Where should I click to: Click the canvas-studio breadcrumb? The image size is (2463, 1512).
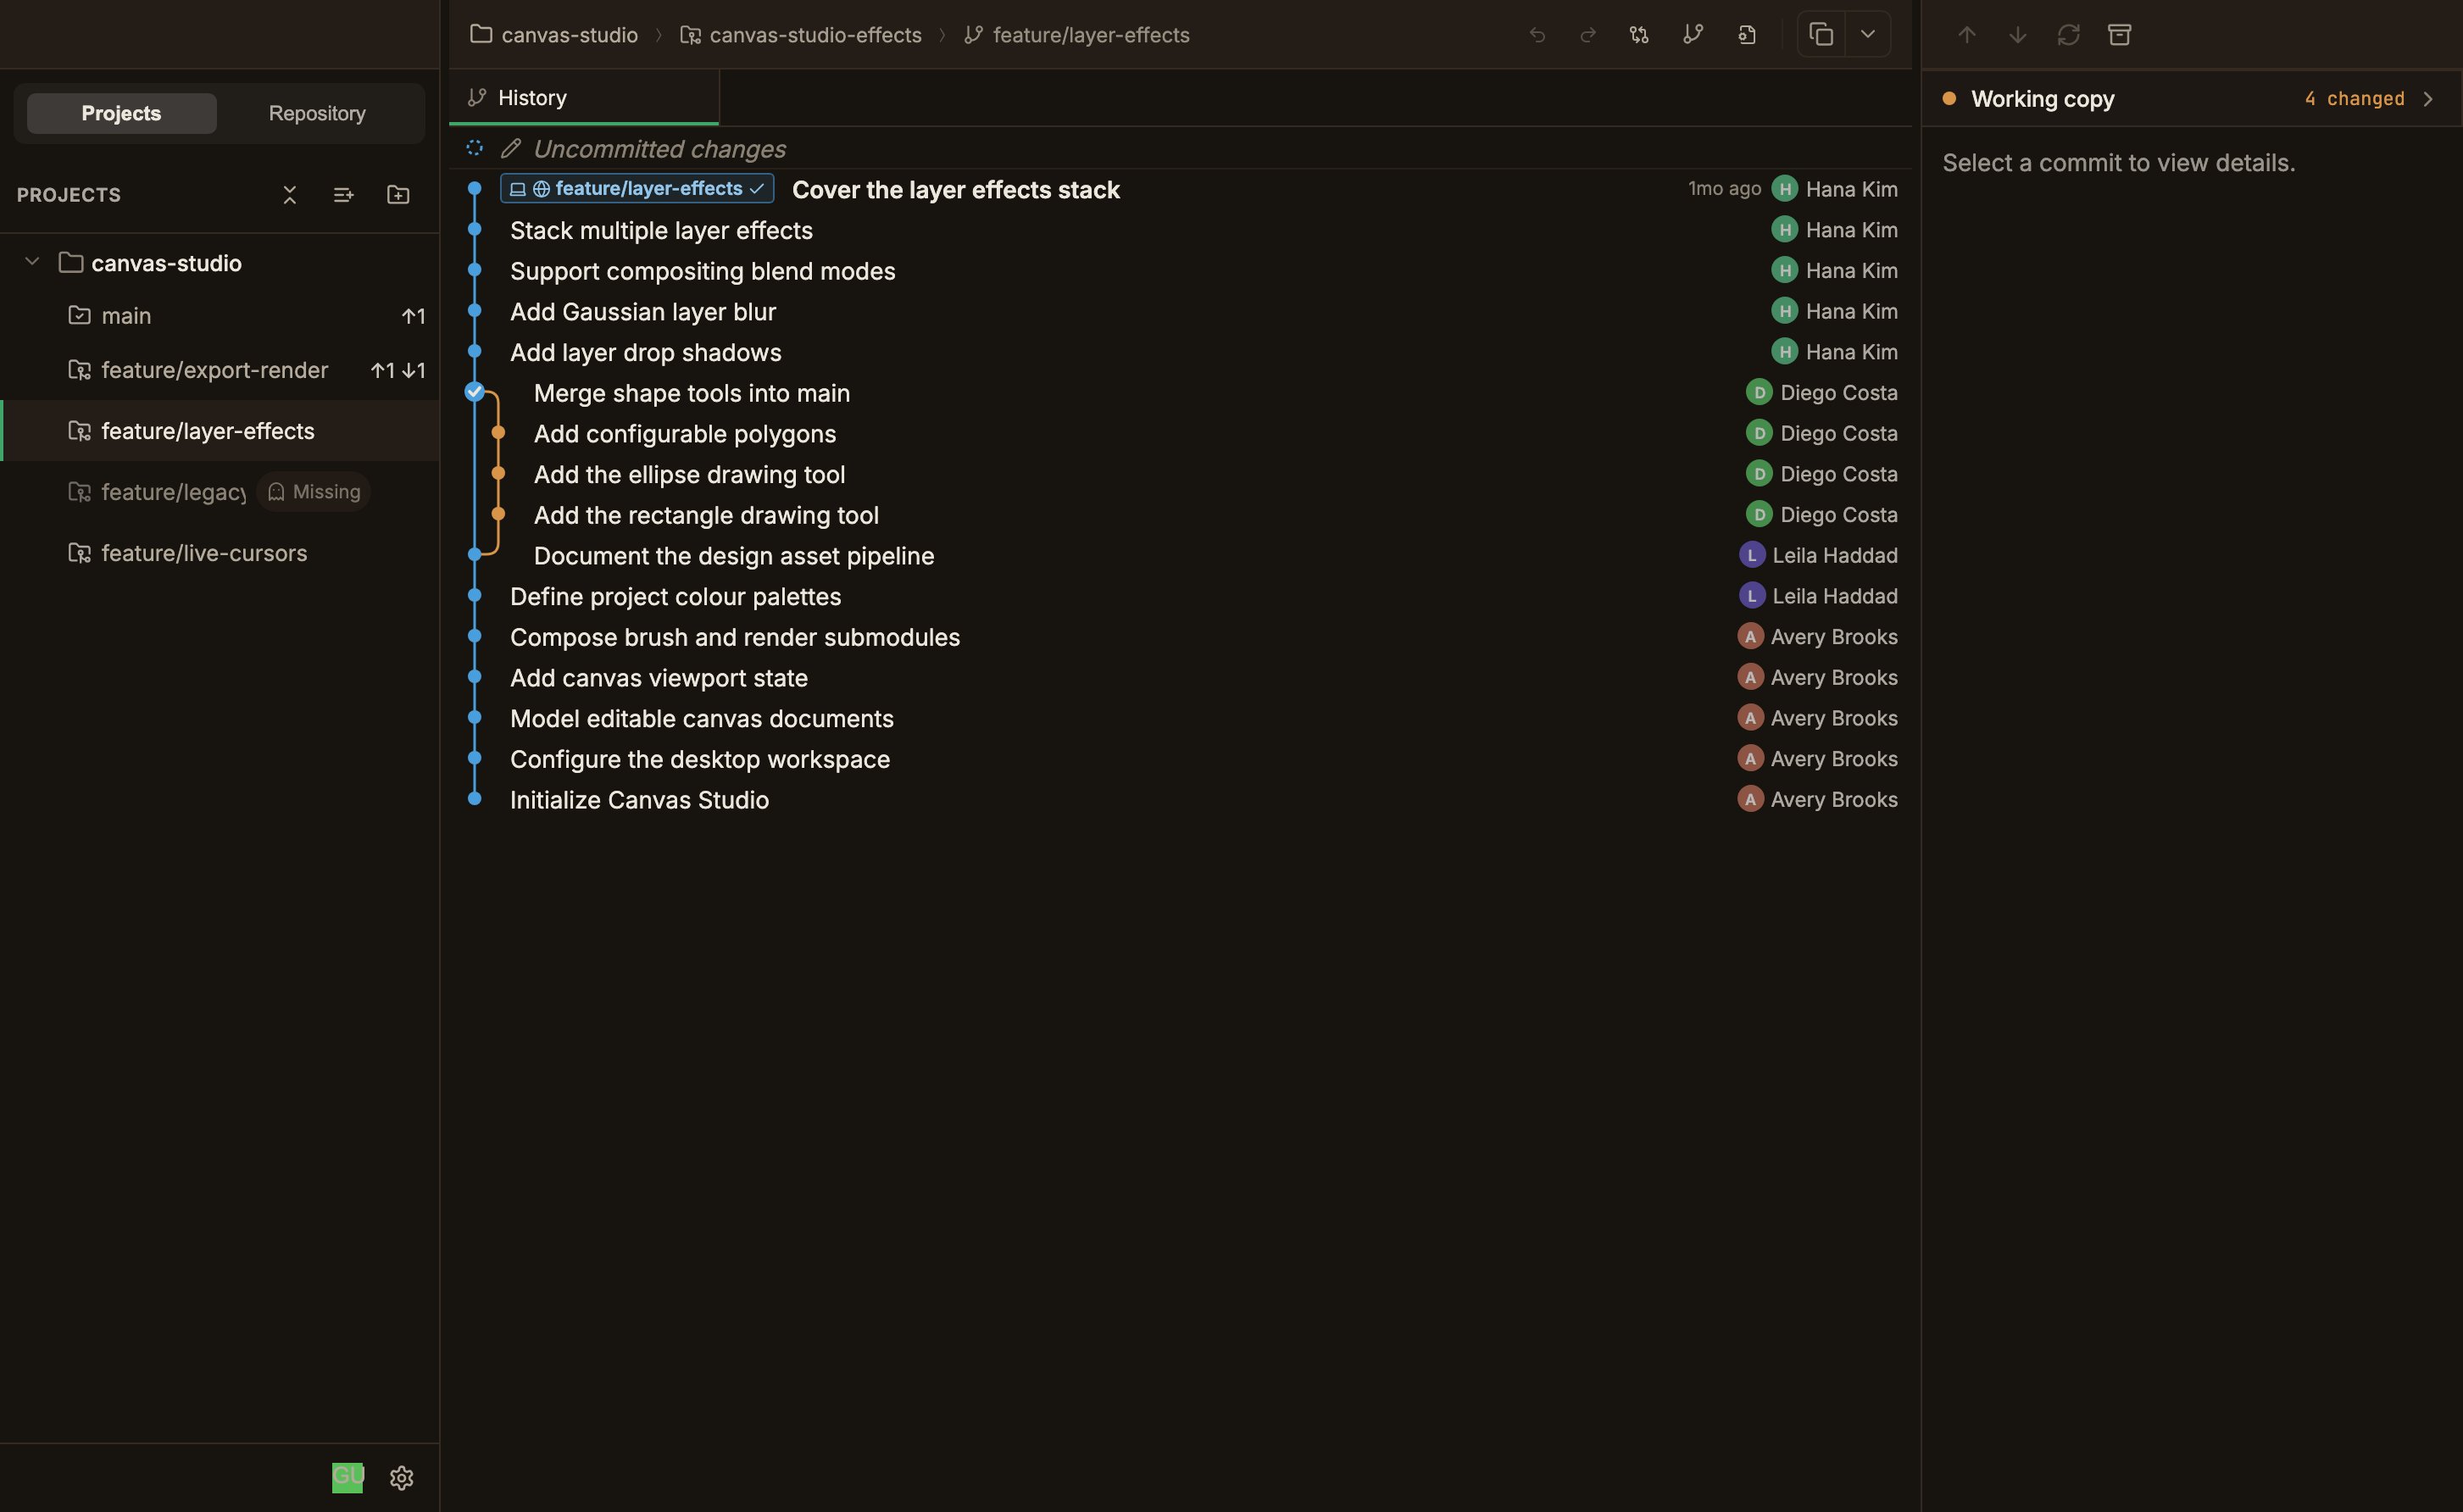(x=554, y=35)
